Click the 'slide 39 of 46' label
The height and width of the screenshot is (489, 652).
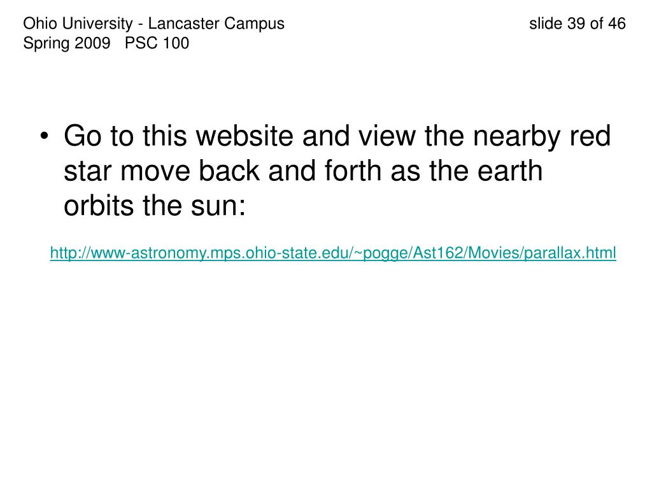[x=577, y=24]
